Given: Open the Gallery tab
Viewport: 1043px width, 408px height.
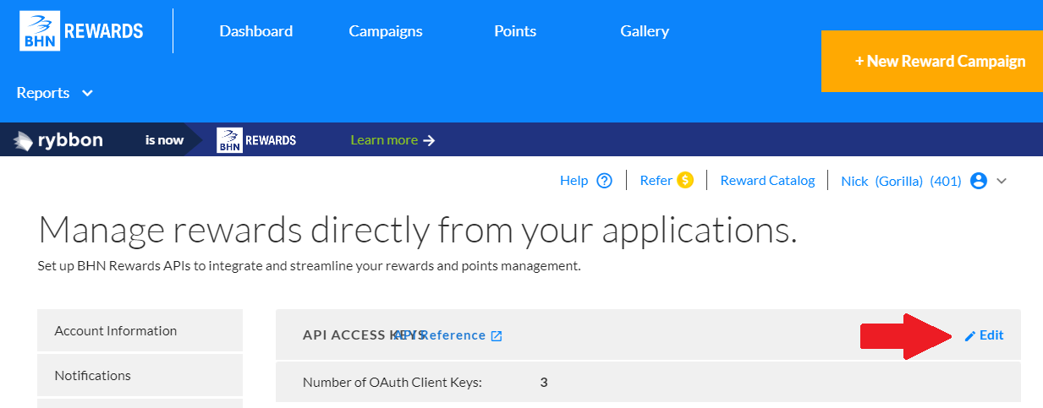Looking at the screenshot, I should [x=645, y=31].
